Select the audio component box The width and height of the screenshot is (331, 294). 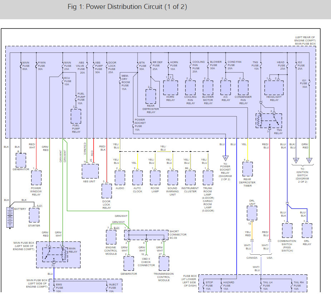[x=120, y=177]
